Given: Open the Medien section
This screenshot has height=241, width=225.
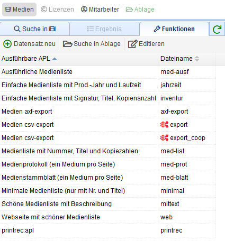Looking at the screenshot, I should tap(19, 10).
